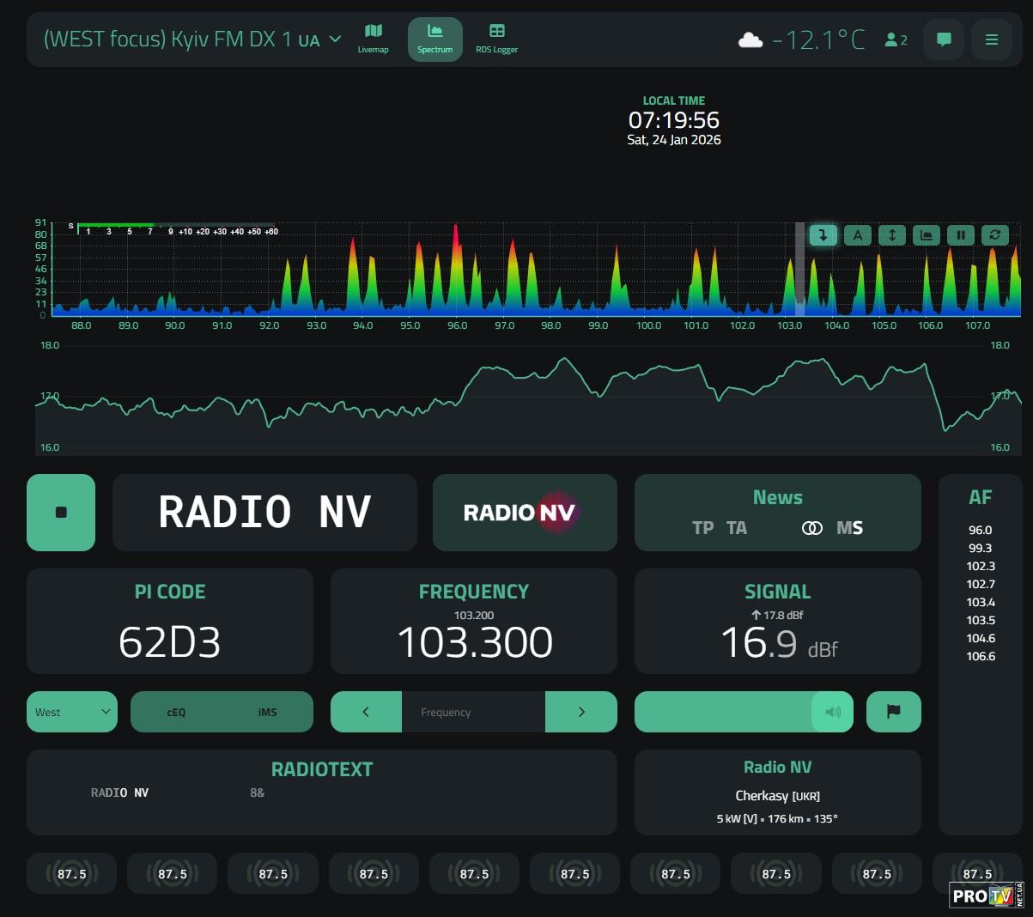Open the chat message icon
Image resolution: width=1033 pixels, height=917 pixels.
(x=944, y=39)
